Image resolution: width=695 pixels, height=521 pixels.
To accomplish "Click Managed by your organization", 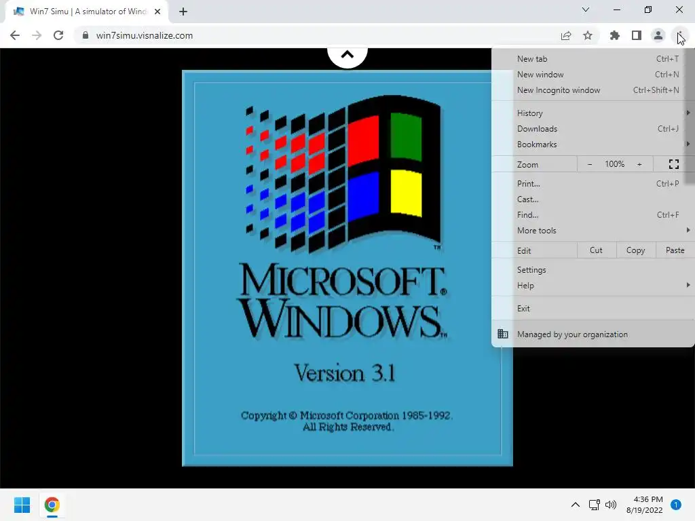I will point(593,334).
